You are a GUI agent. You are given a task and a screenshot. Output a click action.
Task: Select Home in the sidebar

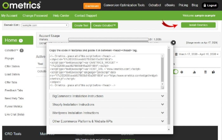[18, 40]
